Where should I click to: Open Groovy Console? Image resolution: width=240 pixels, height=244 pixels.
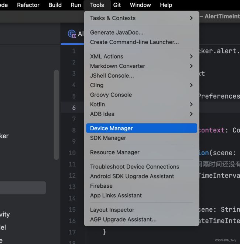141,95
